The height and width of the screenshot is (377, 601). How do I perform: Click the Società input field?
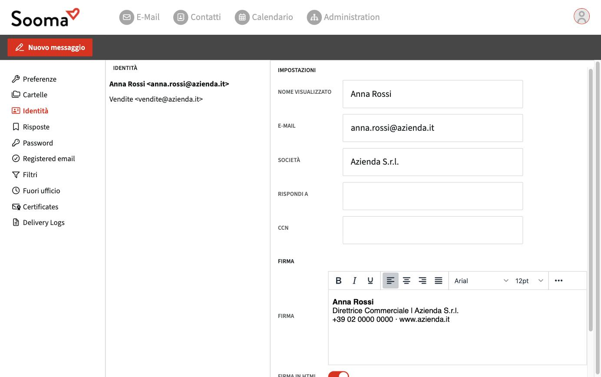[433, 162]
